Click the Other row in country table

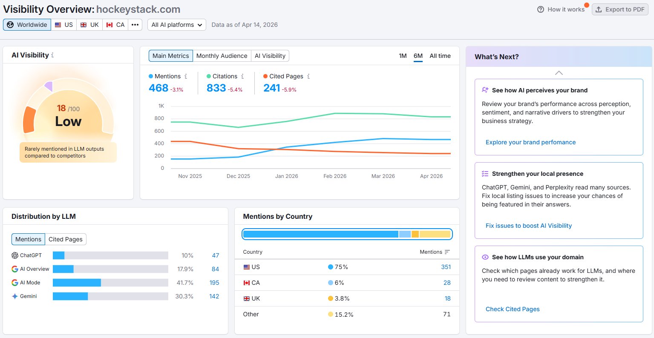pyautogui.click(x=347, y=314)
